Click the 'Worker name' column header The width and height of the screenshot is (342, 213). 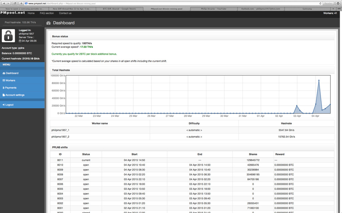coord(100,123)
